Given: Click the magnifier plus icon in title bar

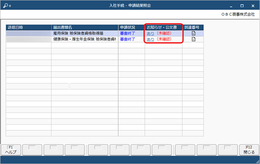Looking at the screenshot, I should [7, 5].
